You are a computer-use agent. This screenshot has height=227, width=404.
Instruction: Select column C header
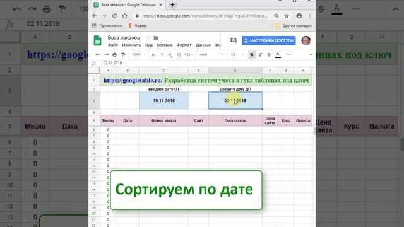[x=164, y=70]
